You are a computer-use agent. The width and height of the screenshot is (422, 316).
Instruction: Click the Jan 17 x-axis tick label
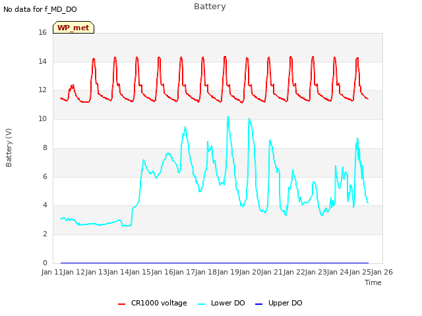tap(184, 272)
